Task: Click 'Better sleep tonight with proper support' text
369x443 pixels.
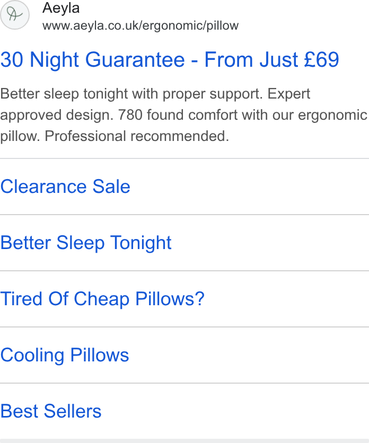Action: coord(131,94)
